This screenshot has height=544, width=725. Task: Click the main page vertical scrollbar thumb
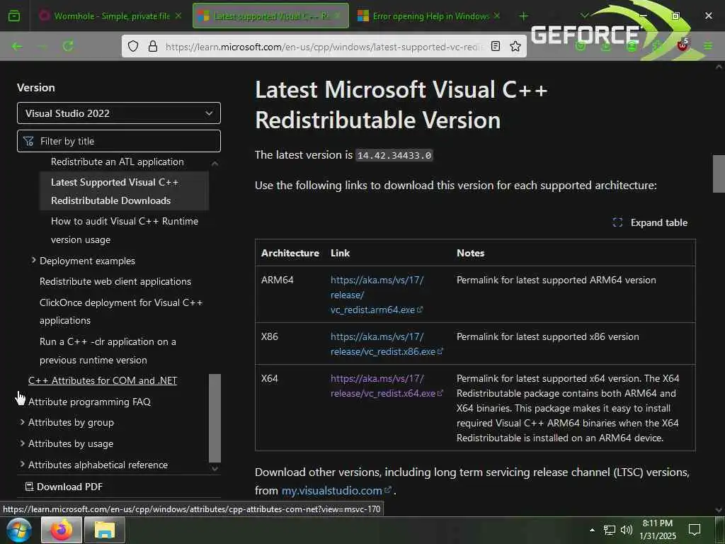pyautogui.click(x=719, y=174)
